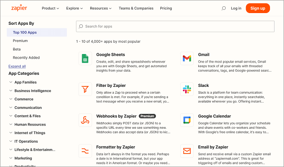
Task: Click the Google Calendar app icon
Action: (x=187, y=120)
